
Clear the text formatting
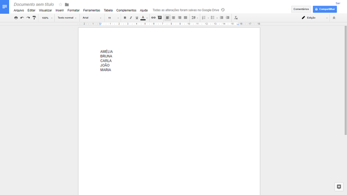236,18
